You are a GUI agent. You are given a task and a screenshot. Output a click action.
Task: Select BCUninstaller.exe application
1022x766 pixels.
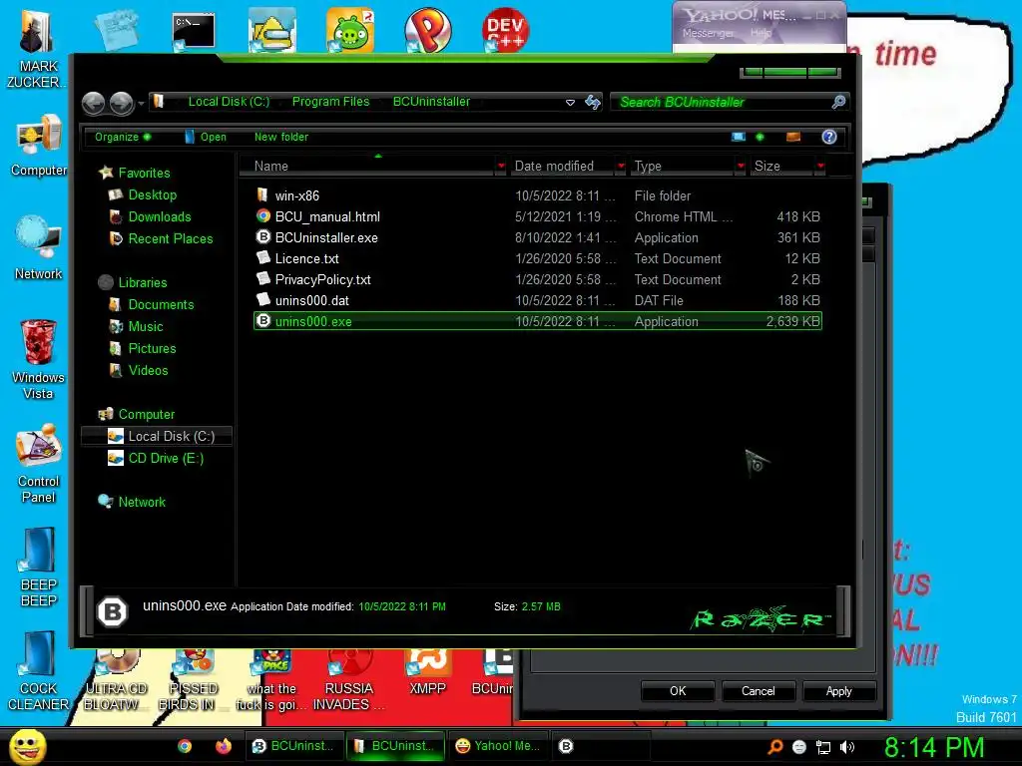[538, 237]
